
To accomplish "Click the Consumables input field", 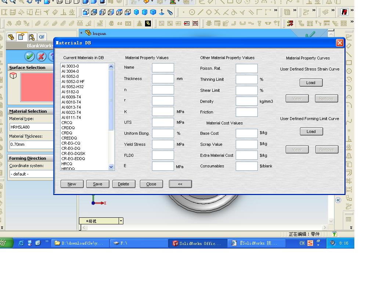I will 246,166.
